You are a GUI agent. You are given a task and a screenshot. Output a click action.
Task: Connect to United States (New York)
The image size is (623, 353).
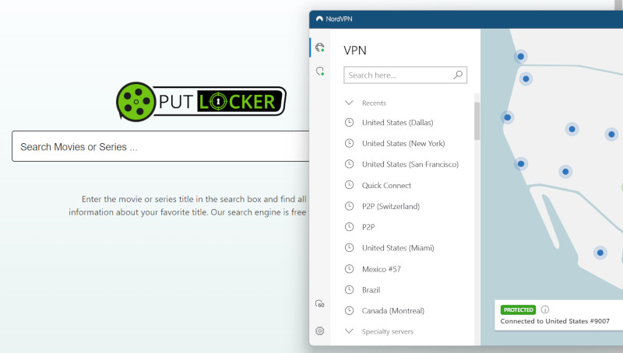tap(403, 144)
